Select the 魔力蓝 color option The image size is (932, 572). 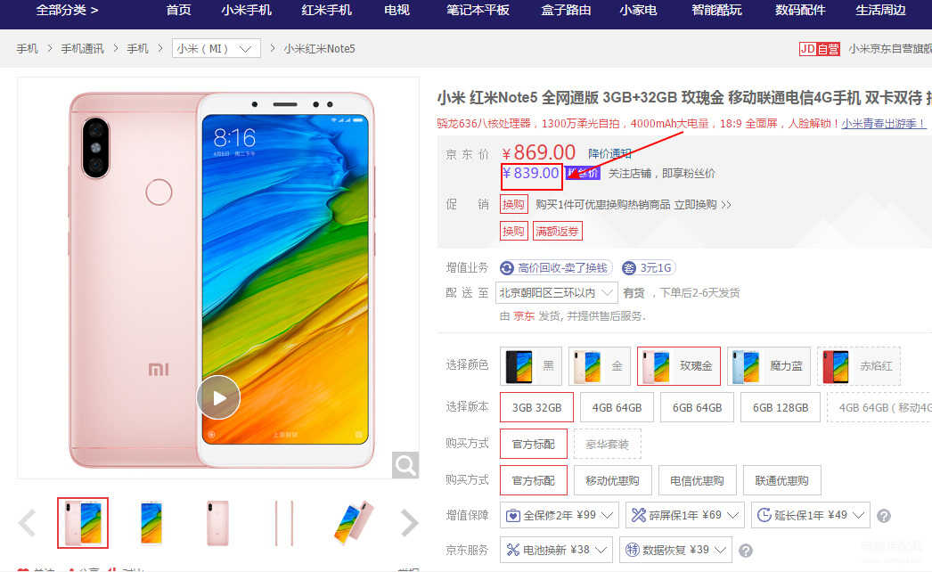(x=769, y=366)
